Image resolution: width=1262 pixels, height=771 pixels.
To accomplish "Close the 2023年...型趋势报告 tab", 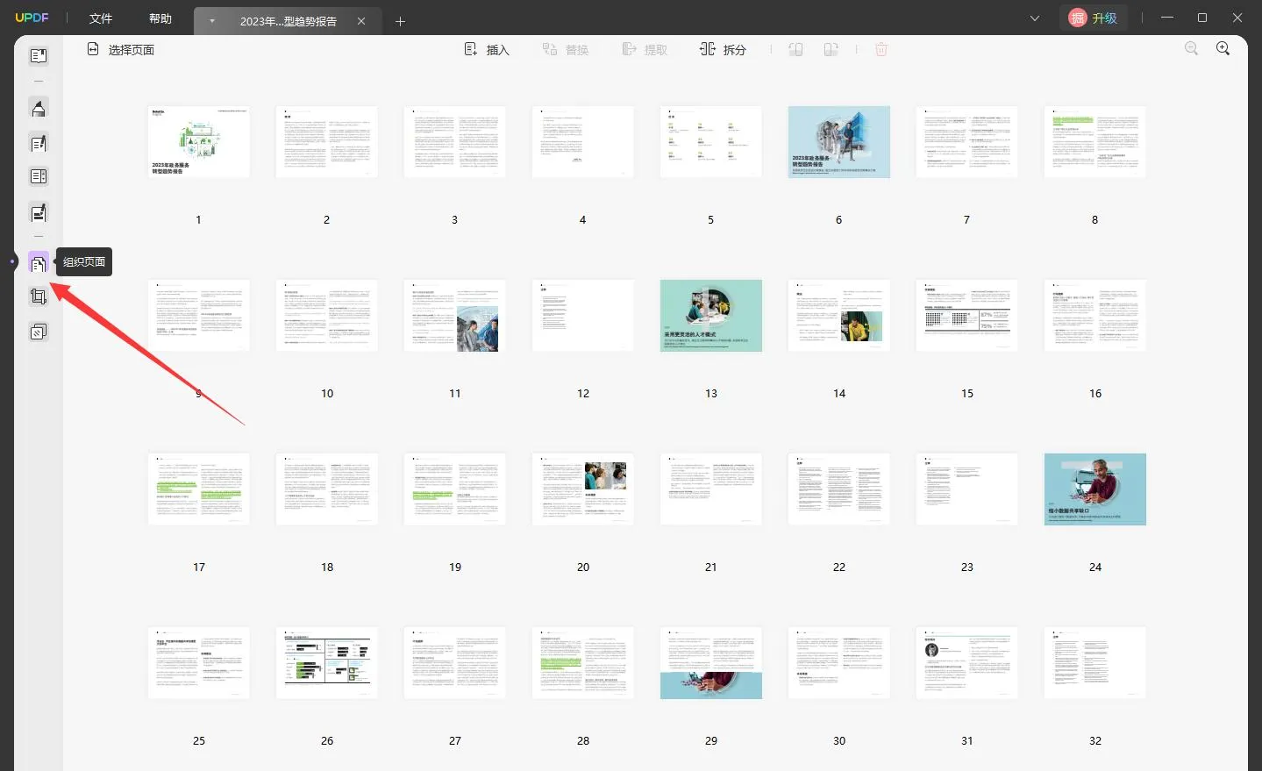I will coord(361,21).
